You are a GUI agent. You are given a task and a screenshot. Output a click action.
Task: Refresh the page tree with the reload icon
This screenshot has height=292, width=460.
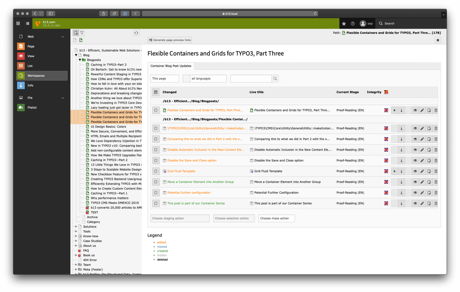[136, 33]
